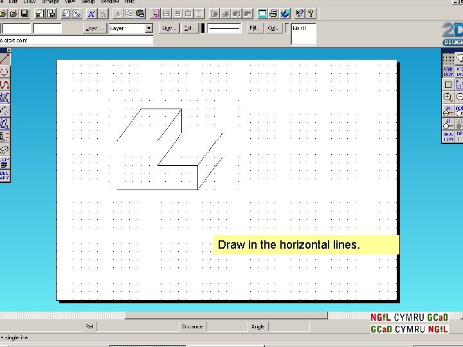Open the Setup menu
Image resolution: width=463 pixels, height=347 pixels.
click(87, 1)
